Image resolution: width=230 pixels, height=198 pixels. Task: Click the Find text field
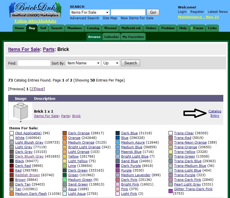[34, 63]
